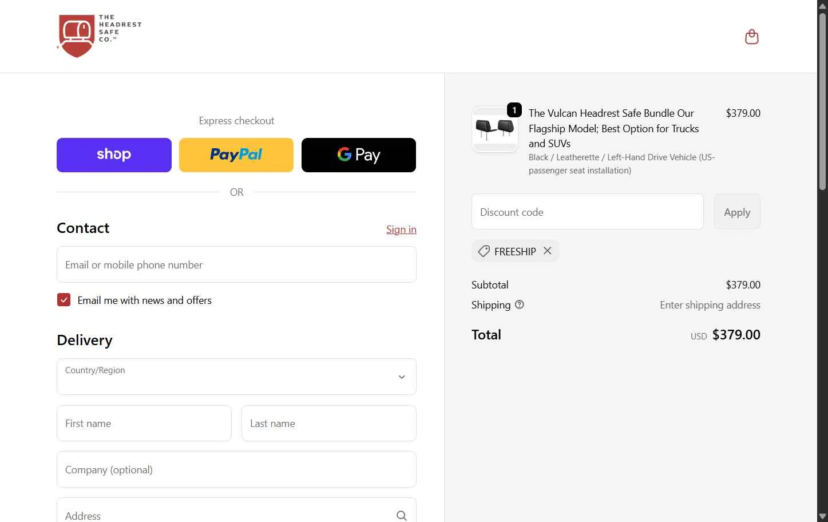Viewport: 828px width, 522px height.
Task: Click the FREESHIP discount tag icon
Action: 484,251
